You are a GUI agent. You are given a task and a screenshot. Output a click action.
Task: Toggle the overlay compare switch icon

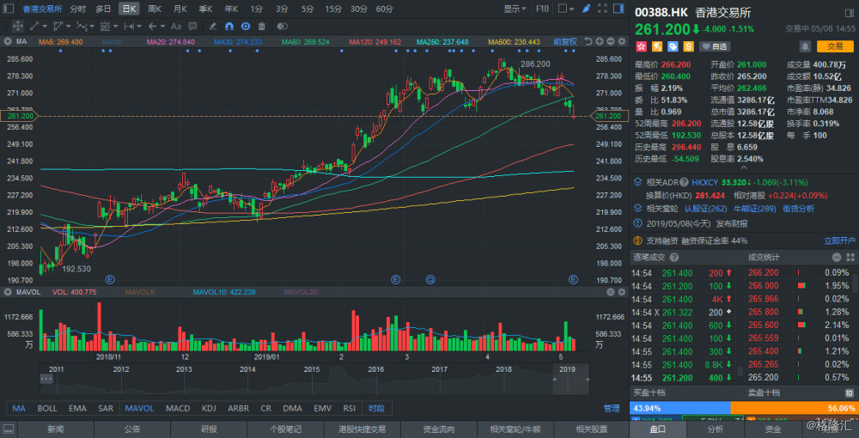(x=282, y=26)
